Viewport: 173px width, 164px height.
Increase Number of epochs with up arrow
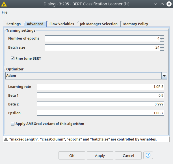pos(162,37)
